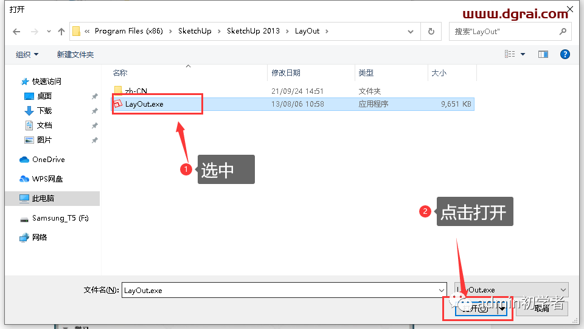Open the 打开 button split arrow
The image size is (584, 329).
(x=502, y=308)
